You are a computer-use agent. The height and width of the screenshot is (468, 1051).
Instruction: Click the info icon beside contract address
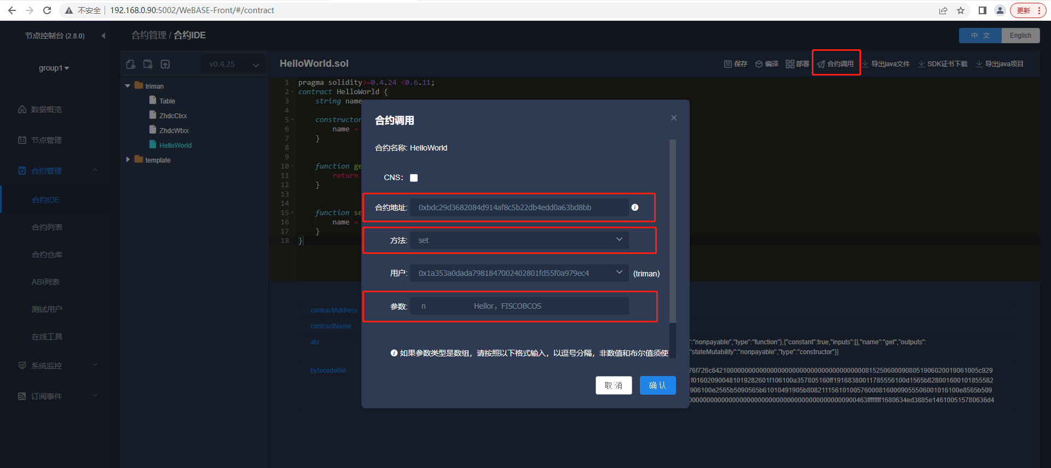point(635,207)
